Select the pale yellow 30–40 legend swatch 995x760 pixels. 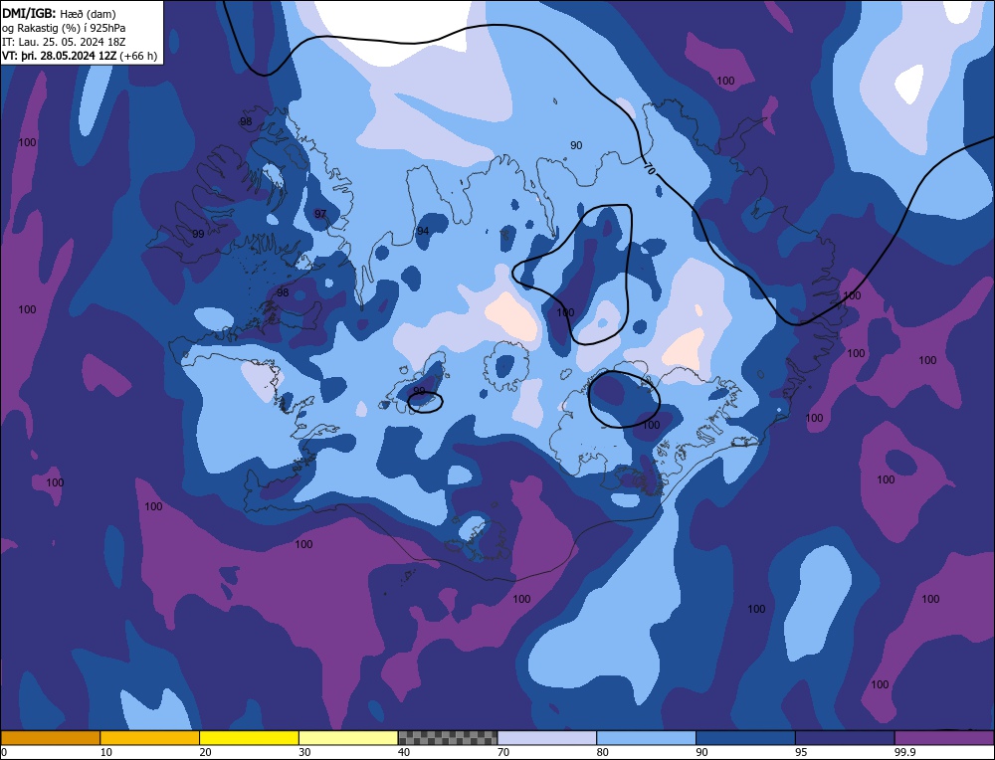[348, 737]
